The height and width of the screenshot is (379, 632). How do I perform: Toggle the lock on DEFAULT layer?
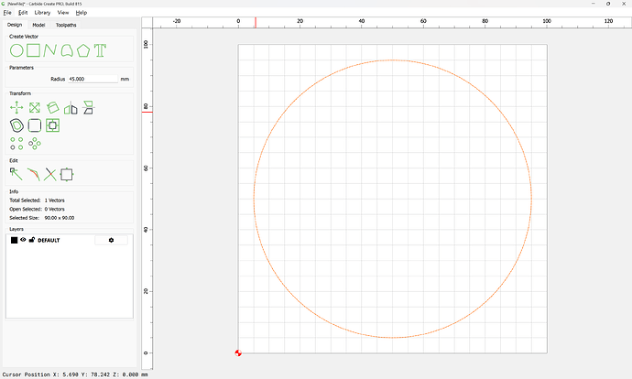click(32, 240)
